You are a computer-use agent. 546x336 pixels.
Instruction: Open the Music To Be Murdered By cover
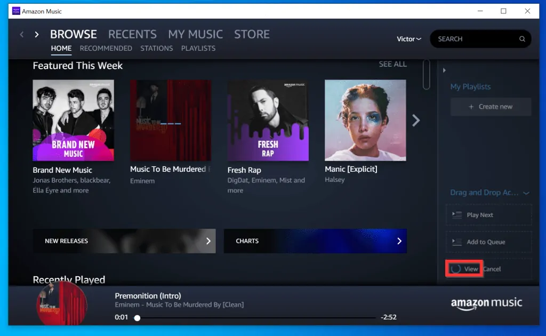click(x=171, y=121)
